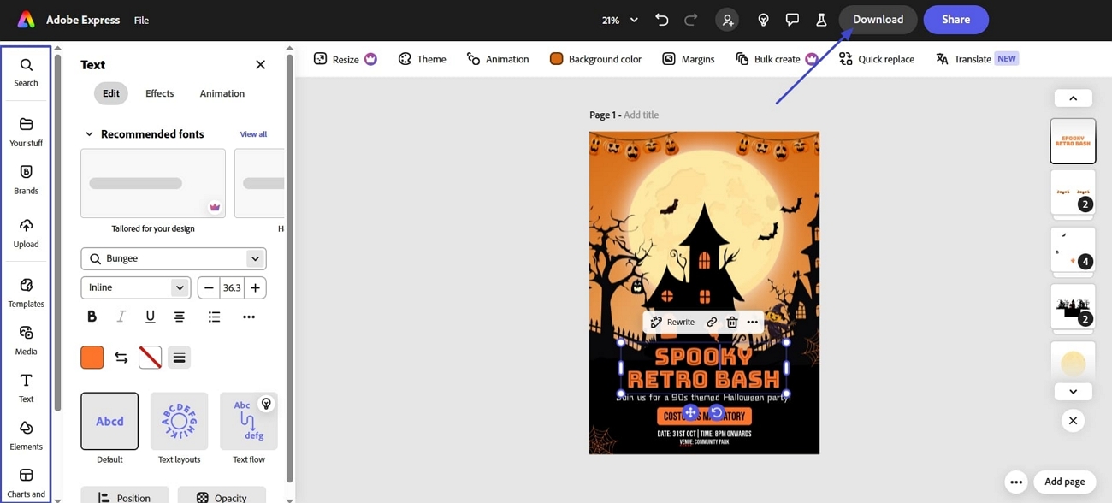Open the zoom level dropdown

pos(621,19)
